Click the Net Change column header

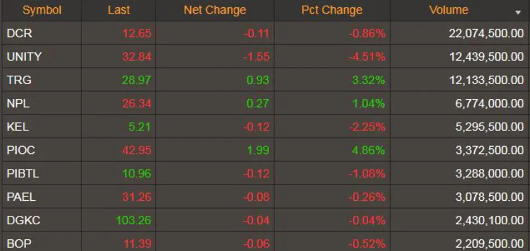[215, 10]
